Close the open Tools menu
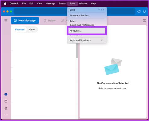This screenshot has height=121, width=149. coord(73,3)
